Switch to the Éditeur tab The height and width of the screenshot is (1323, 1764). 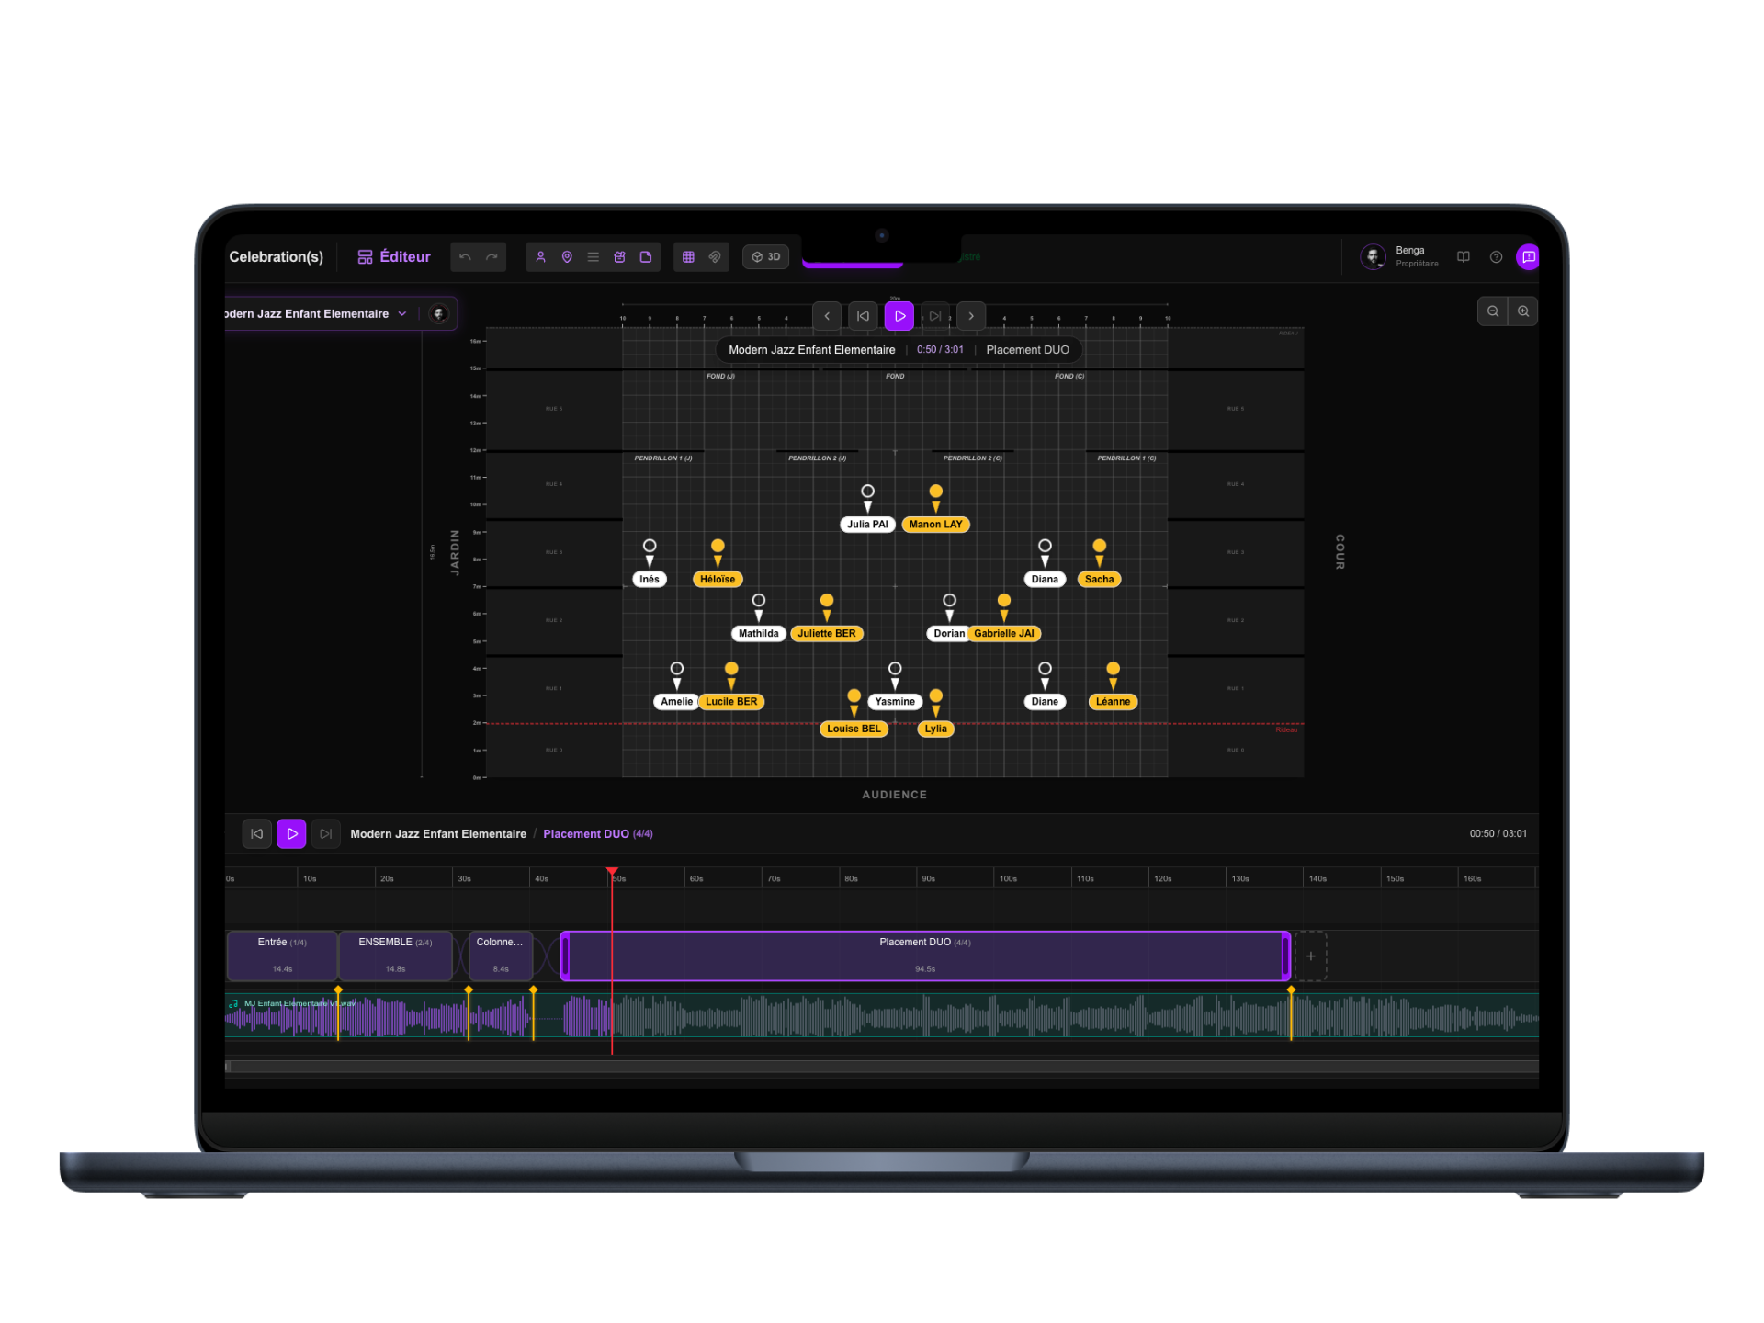click(394, 257)
